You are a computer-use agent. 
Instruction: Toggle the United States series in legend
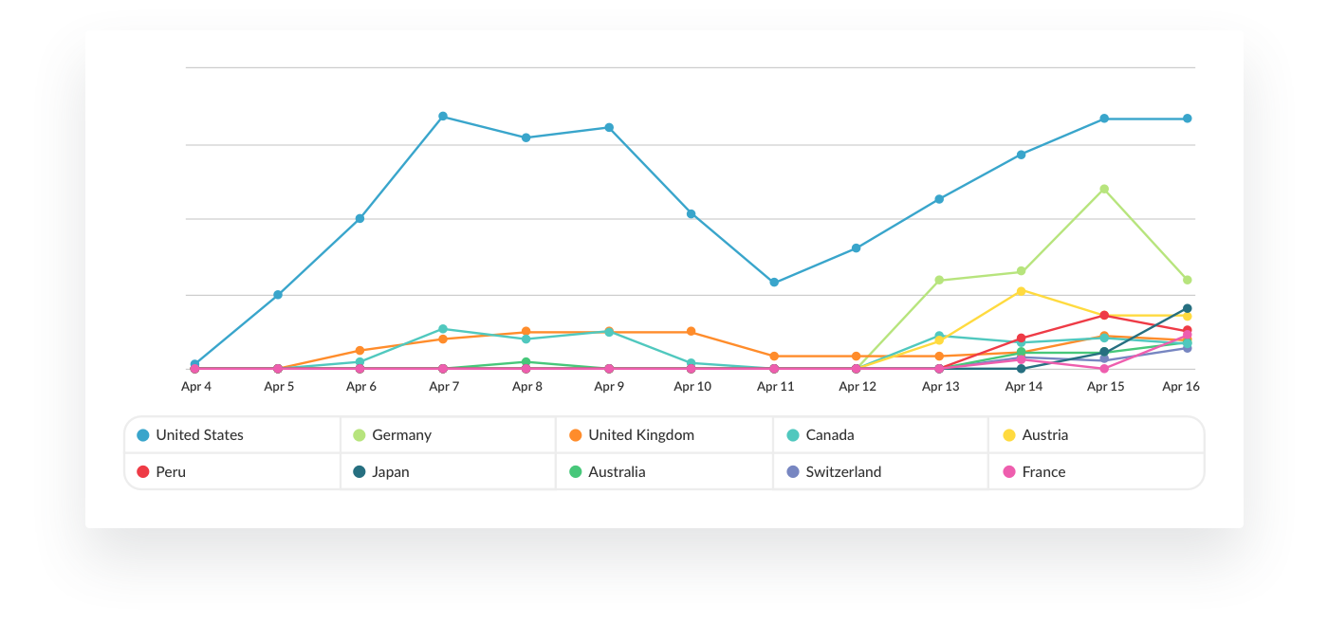(199, 435)
